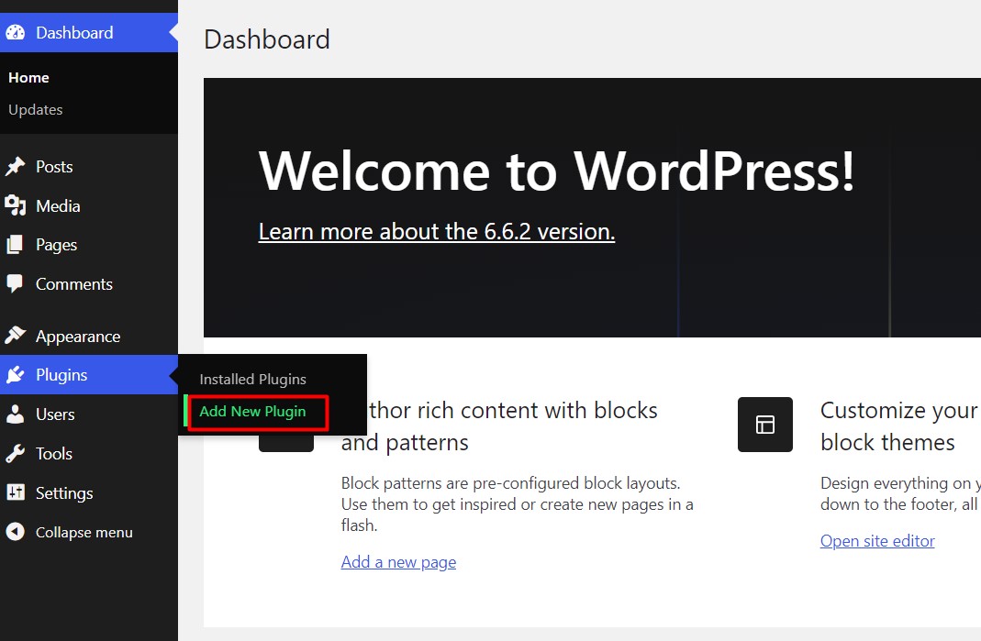Click the Dashboard page heading
The width and height of the screenshot is (981, 641).
point(267,39)
